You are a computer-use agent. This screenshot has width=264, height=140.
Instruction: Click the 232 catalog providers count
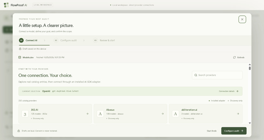pyautogui.click(x=28, y=101)
